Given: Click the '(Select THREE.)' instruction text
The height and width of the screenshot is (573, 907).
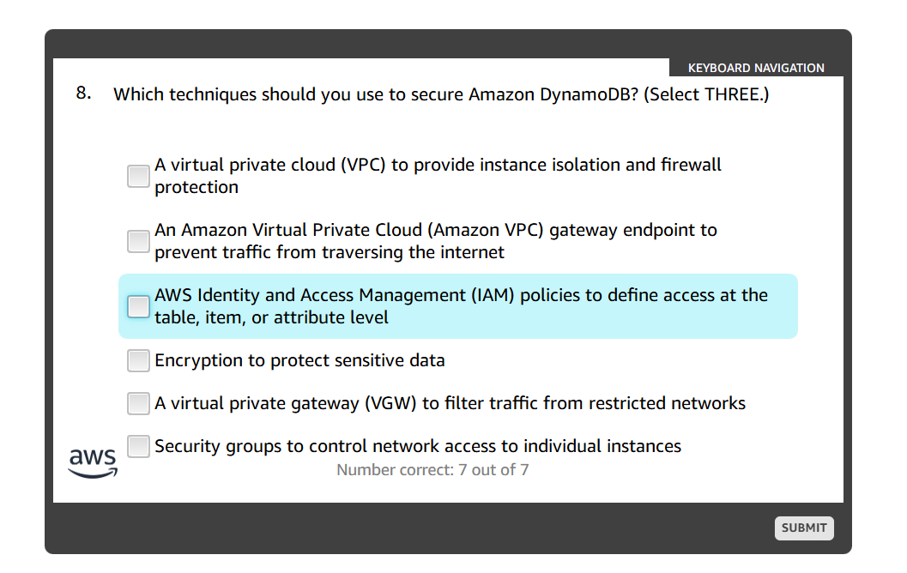Looking at the screenshot, I should coord(706,94).
